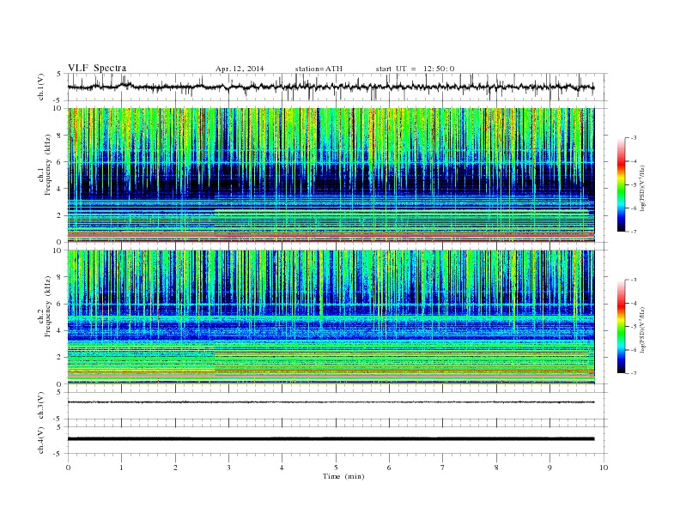The height and width of the screenshot is (525, 680).
Task: Click the ch.3 waveform trace
Action: point(331,402)
